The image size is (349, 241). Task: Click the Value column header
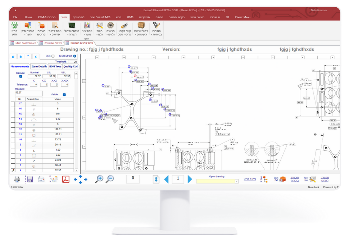tap(58, 99)
